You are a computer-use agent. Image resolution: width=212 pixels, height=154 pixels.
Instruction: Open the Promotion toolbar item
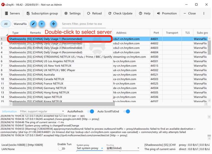(x=167, y=13)
